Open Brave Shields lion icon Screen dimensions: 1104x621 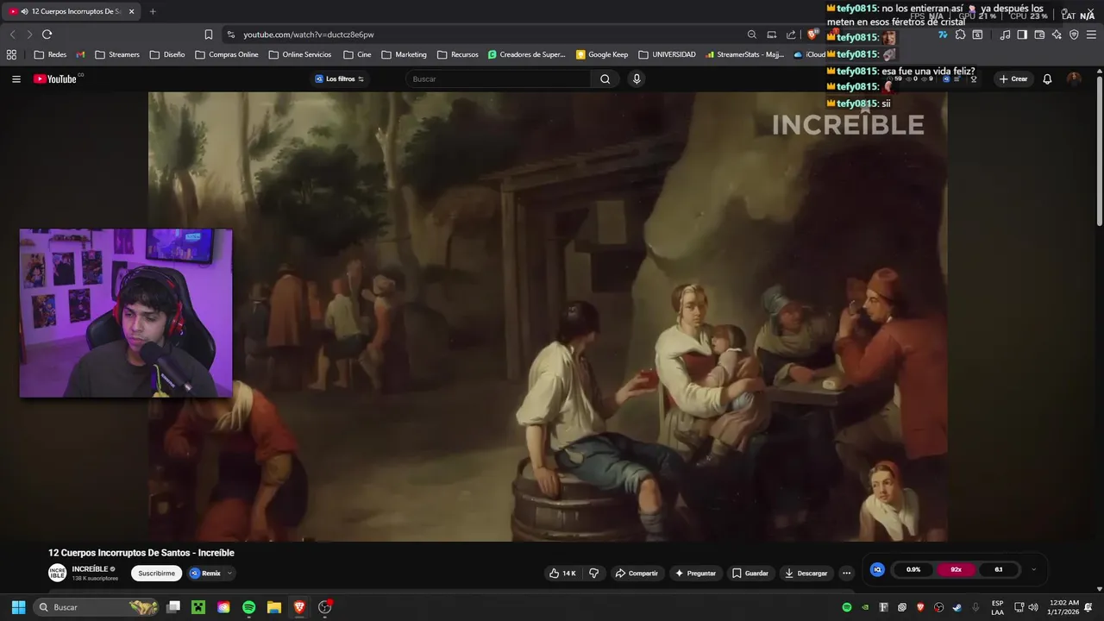click(812, 34)
